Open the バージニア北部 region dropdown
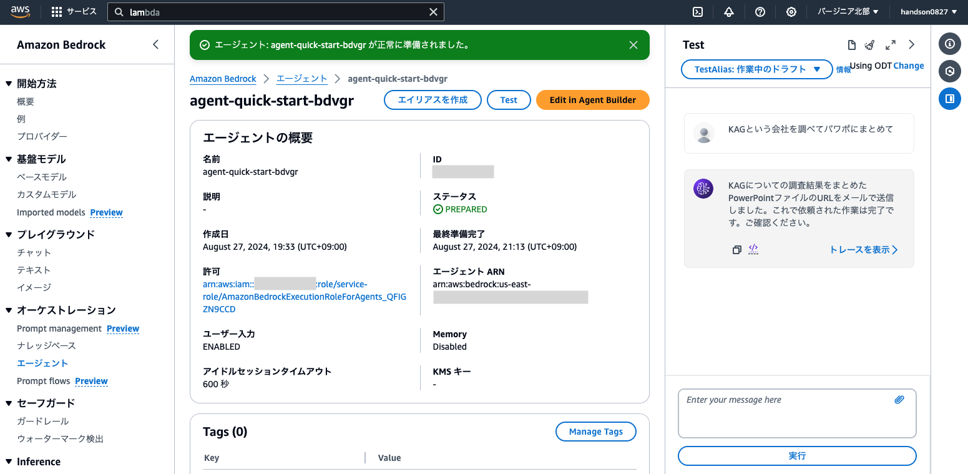Viewport: 968px width, 474px height. click(x=848, y=12)
